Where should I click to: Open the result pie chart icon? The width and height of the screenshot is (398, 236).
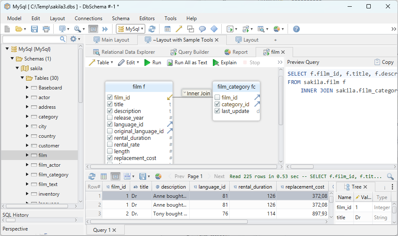(x=158, y=176)
